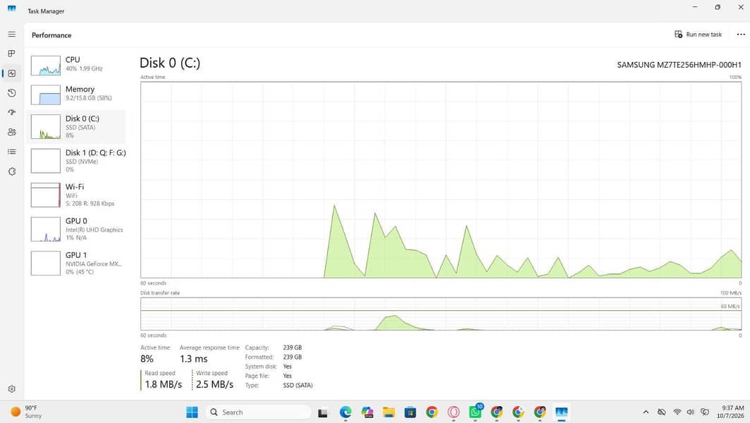Switch to the Users page icon
The image size is (750, 423).
[12, 132]
